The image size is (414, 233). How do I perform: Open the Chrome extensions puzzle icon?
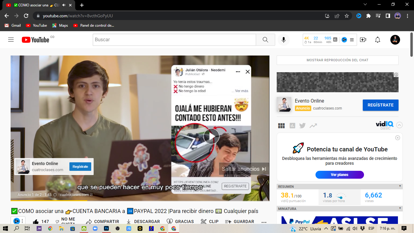click(x=369, y=16)
